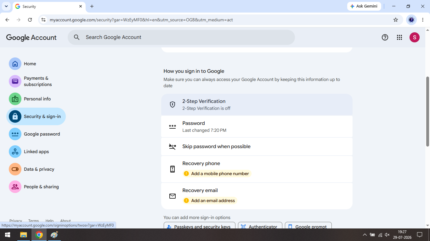Click the page vertical scrollbar thumb
Viewport: 430px width, 241px height.
tap(427, 111)
